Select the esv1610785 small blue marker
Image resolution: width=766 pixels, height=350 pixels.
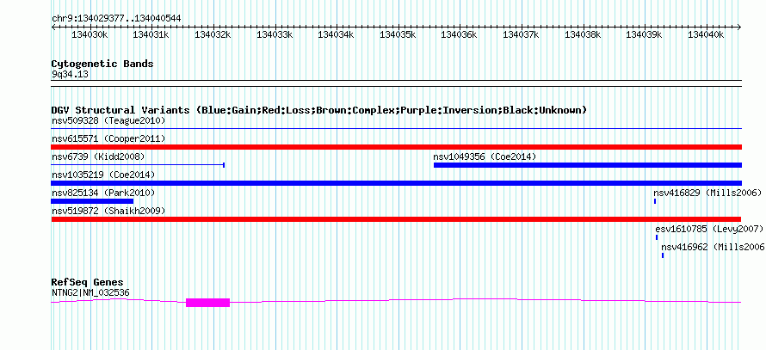(657, 237)
